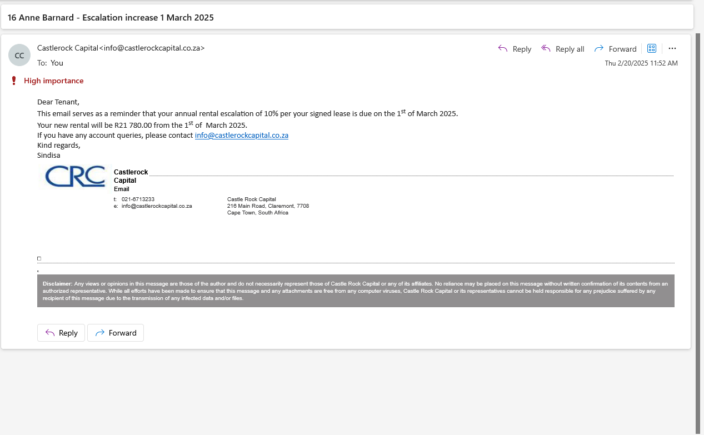
Task: Click the Reply button below the message
Action: click(x=61, y=333)
